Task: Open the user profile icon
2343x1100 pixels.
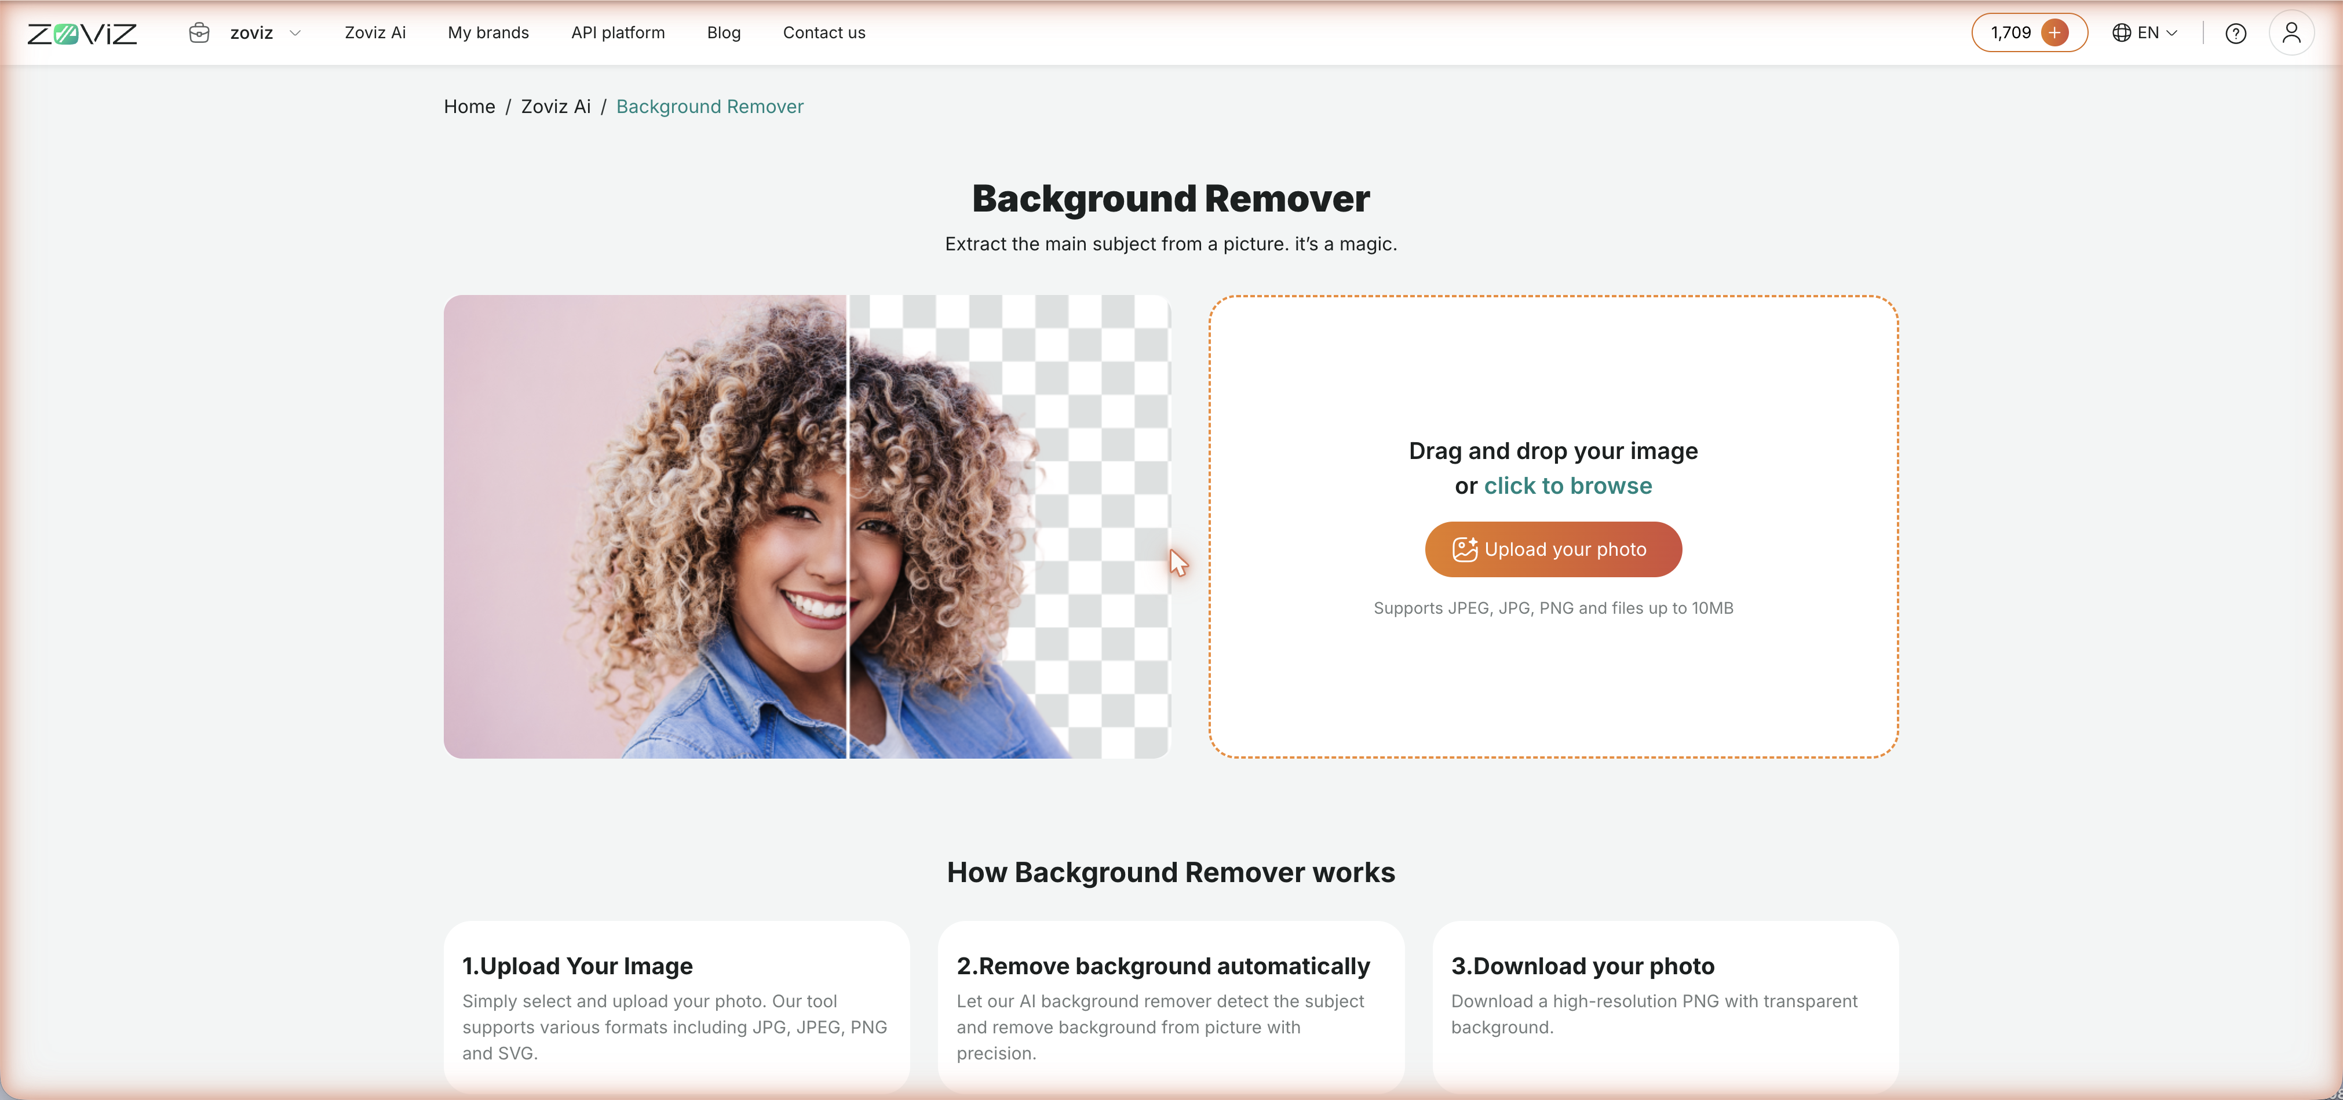Action: [2292, 33]
